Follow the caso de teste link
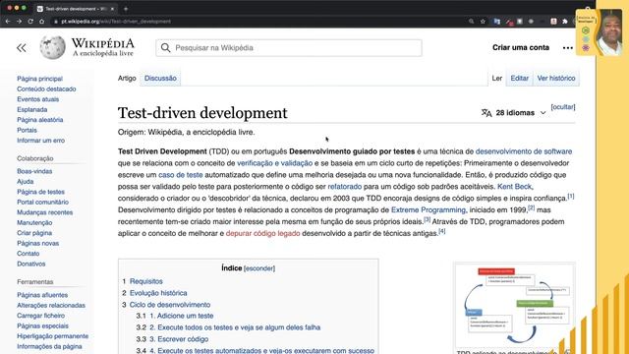 tap(181, 175)
